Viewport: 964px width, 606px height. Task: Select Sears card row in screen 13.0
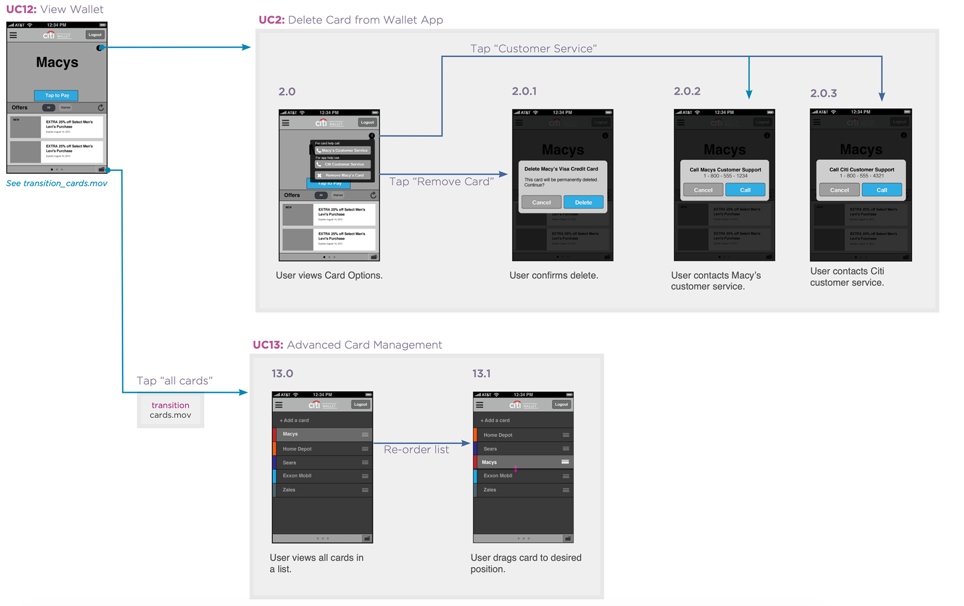coord(322,462)
